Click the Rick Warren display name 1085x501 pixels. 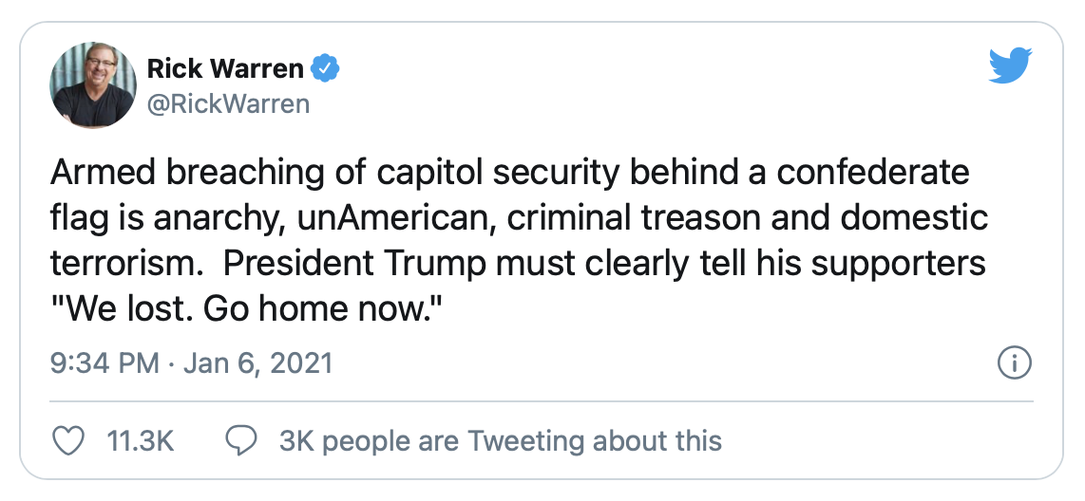226,68
